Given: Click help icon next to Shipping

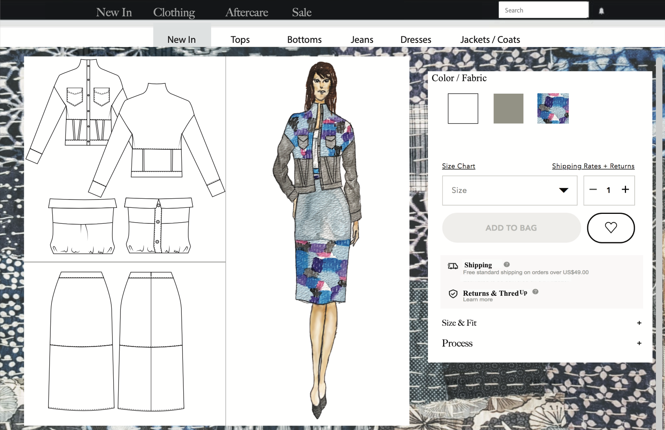Looking at the screenshot, I should coord(507,264).
